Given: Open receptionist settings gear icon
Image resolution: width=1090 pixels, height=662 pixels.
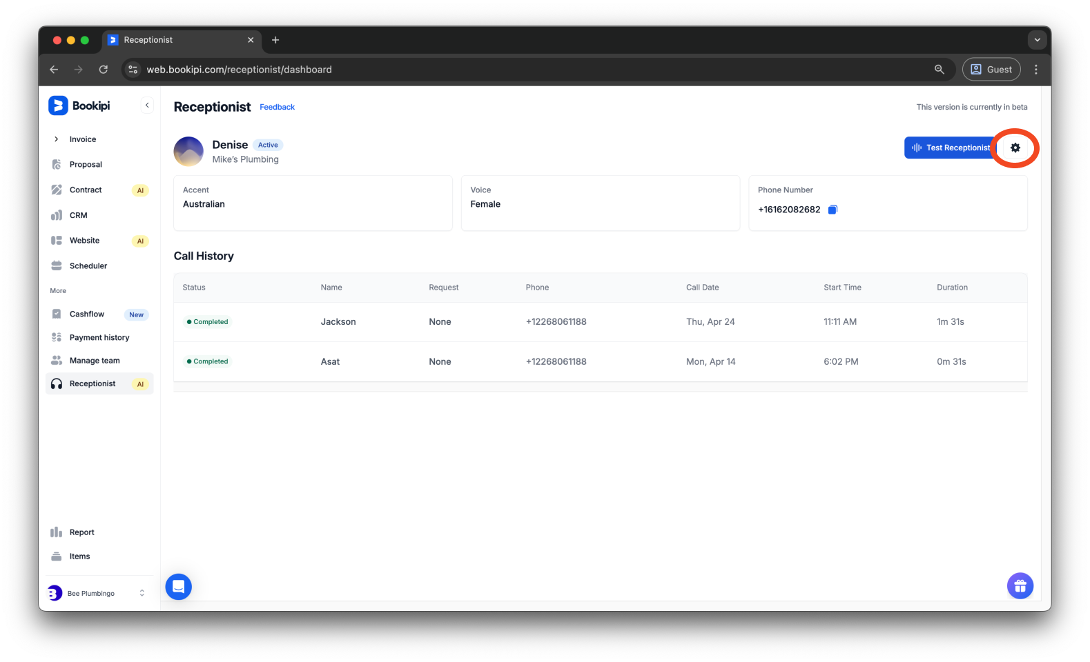Looking at the screenshot, I should pyautogui.click(x=1015, y=148).
